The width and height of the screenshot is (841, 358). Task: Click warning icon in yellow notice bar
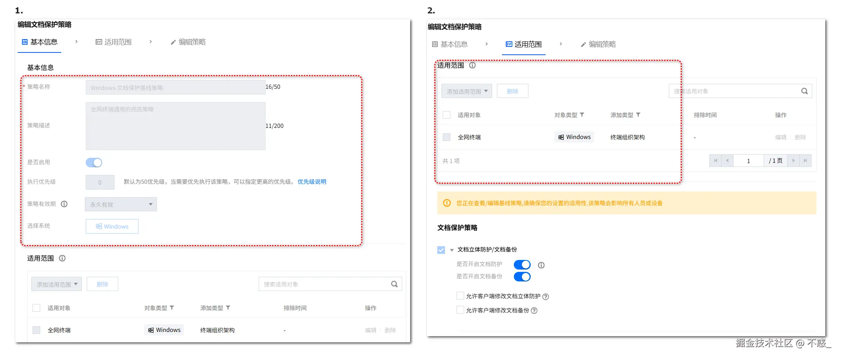447,203
